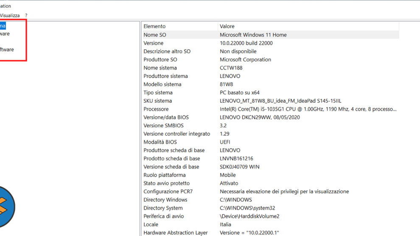Select the Descrizione altro SO row
Viewport: 420px width, 236px height.
coord(167,51)
